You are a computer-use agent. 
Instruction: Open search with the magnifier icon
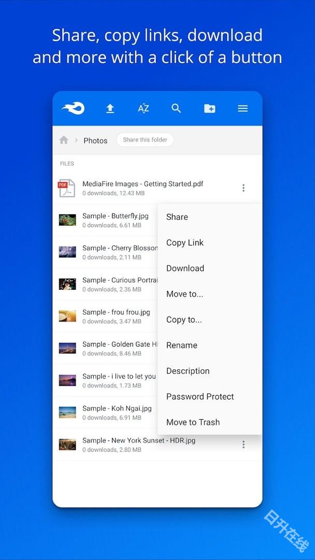[176, 108]
